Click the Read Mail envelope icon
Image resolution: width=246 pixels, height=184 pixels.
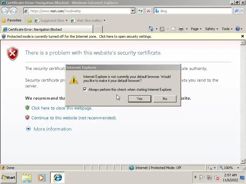tap(174, 29)
